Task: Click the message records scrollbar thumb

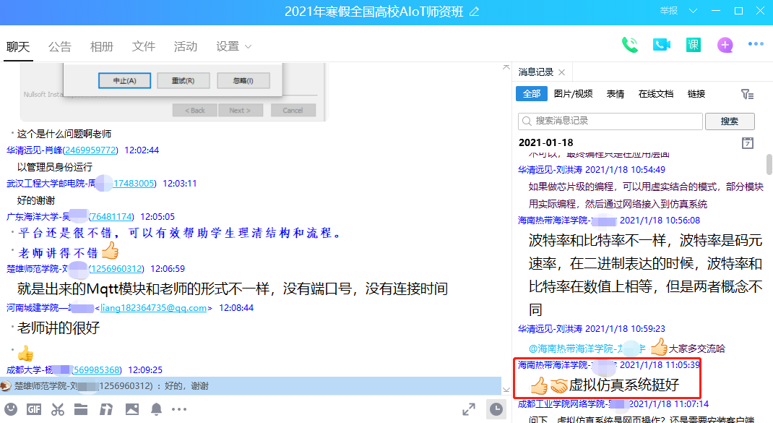Action: [x=769, y=164]
